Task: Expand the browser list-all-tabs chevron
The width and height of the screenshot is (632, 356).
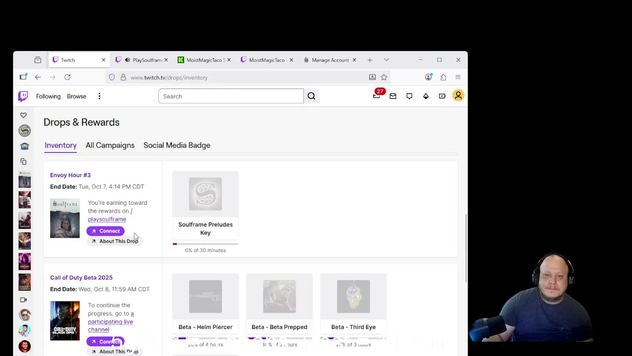Action: (x=386, y=60)
